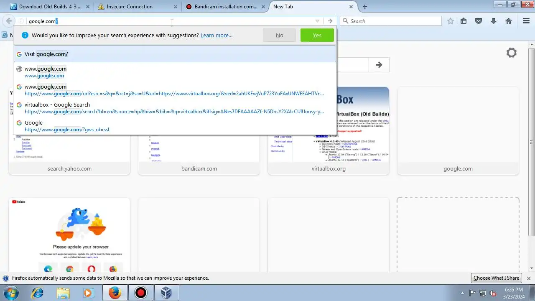The height and width of the screenshot is (301, 535).
Task: Open Windows Explorer folder on taskbar
Action: tap(64, 293)
